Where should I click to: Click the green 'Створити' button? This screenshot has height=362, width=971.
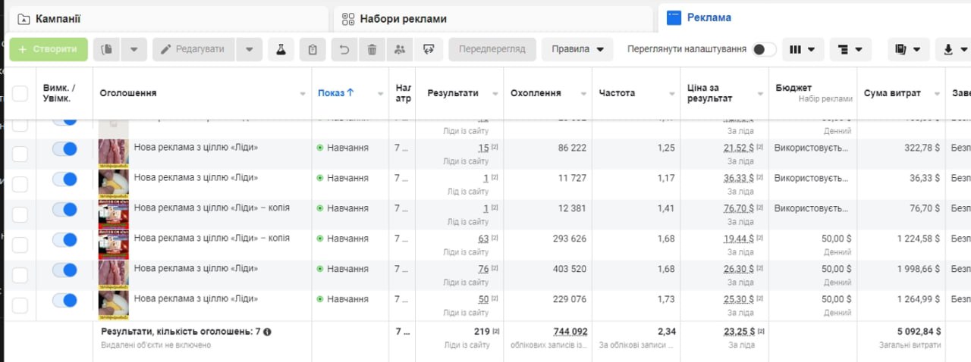click(49, 49)
